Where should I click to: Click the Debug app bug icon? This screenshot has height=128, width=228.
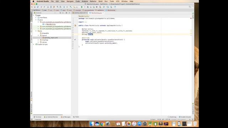(x=88, y=7)
